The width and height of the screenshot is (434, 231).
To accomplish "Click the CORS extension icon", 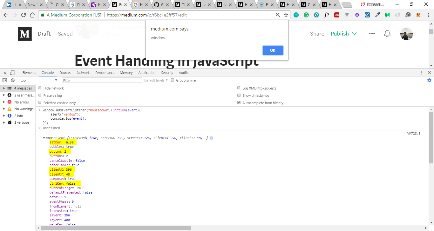I will pyautogui.click(x=337, y=15).
